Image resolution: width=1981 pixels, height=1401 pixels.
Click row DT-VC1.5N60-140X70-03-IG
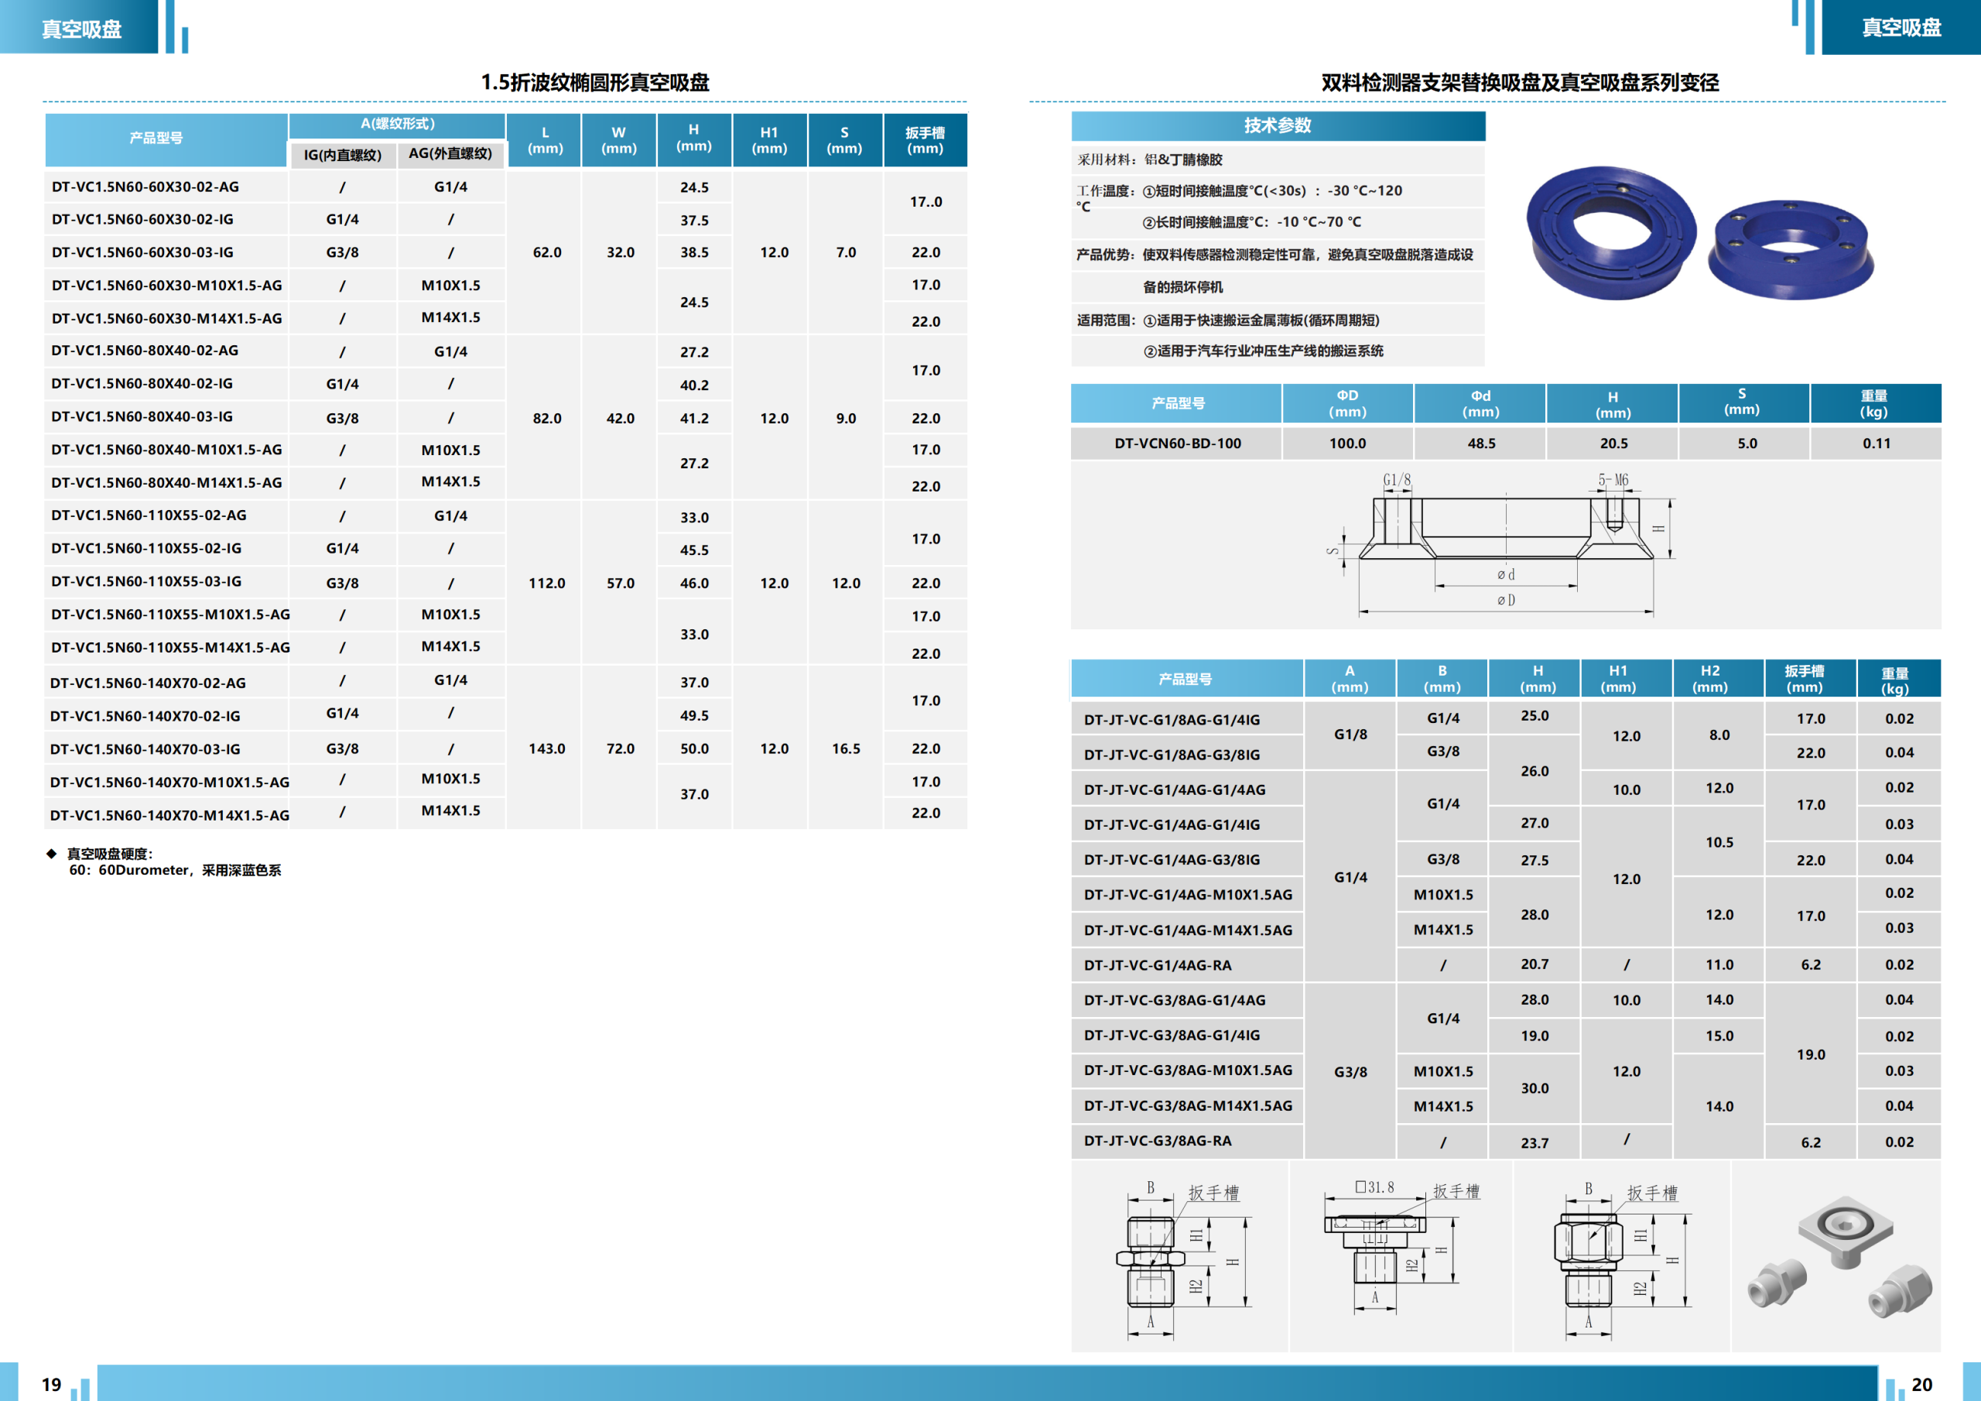click(x=505, y=748)
